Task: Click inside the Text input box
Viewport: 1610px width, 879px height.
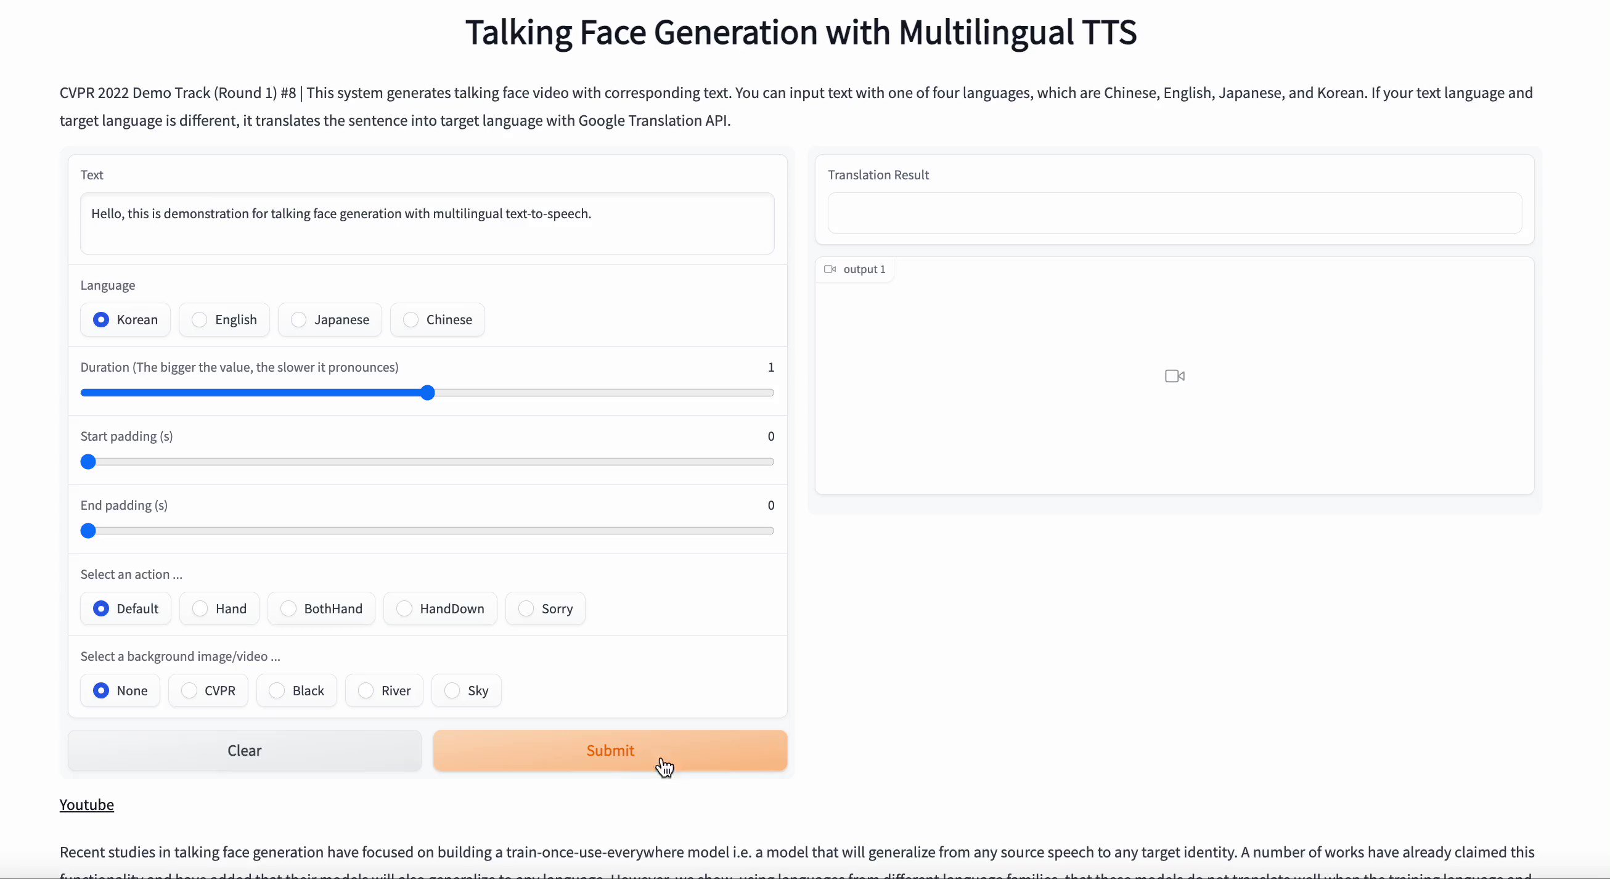Action: (x=427, y=224)
